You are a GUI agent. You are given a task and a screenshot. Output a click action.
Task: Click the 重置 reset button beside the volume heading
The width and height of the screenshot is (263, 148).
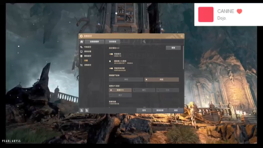[173, 48]
